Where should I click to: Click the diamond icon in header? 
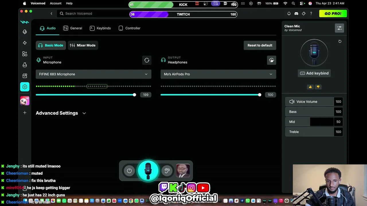click(x=304, y=13)
